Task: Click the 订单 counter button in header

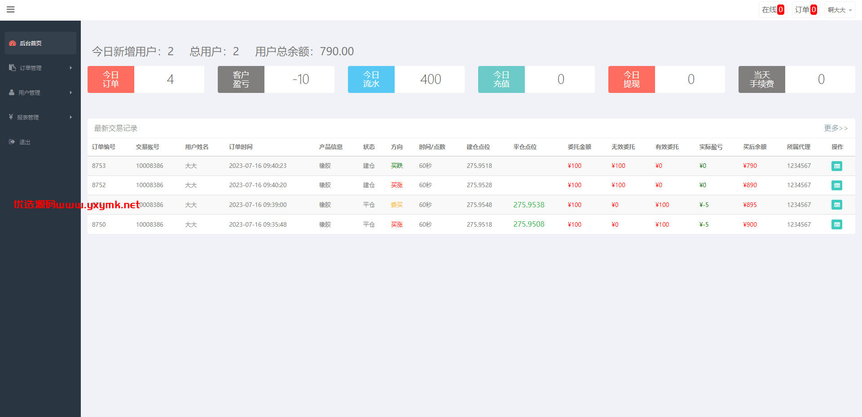Action: (806, 10)
